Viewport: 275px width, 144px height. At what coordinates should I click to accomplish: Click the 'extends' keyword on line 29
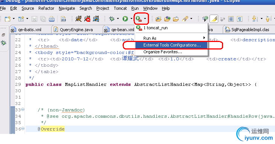pyautogui.click(x=120, y=84)
